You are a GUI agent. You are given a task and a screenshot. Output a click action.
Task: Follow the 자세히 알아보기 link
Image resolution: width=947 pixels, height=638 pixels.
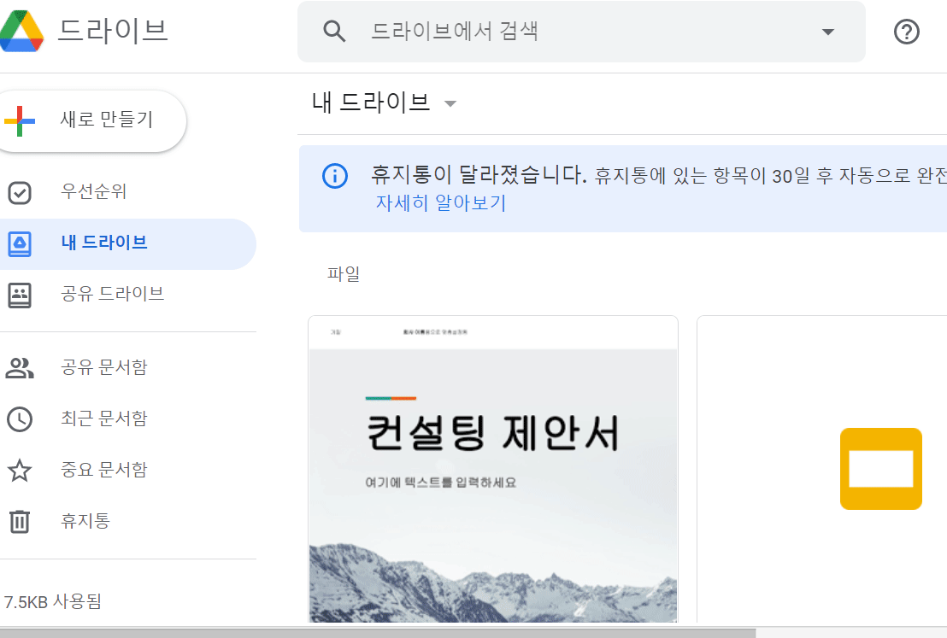441,202
